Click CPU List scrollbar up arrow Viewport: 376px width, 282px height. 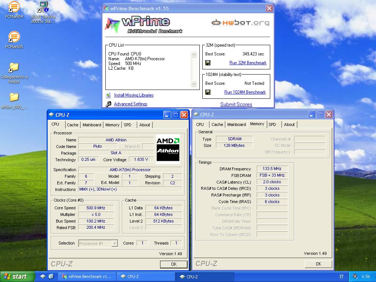(x=194, y=54)
